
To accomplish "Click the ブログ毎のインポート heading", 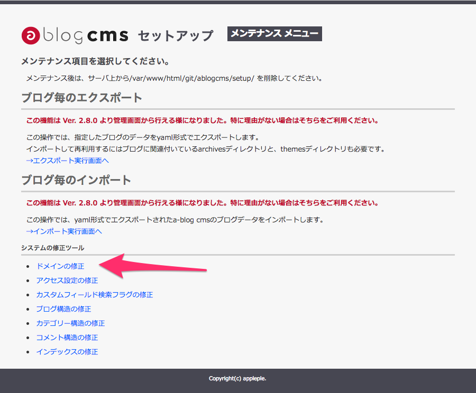I will [76, 180].
